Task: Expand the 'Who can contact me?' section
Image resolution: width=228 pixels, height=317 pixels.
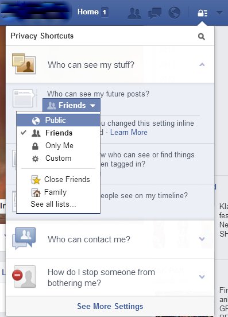Action: pos(202,239)
